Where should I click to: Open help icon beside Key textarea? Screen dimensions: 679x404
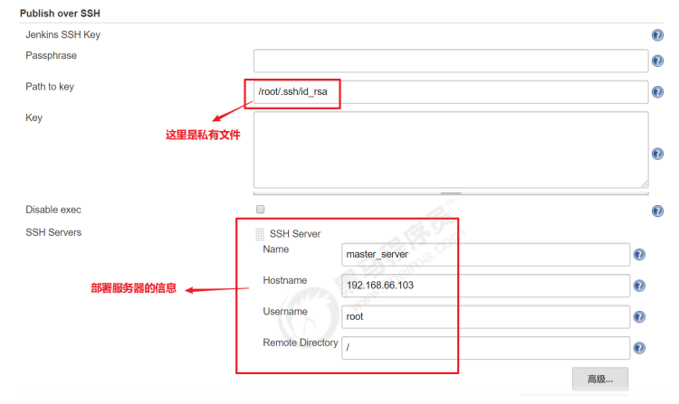tap(657, 154)
